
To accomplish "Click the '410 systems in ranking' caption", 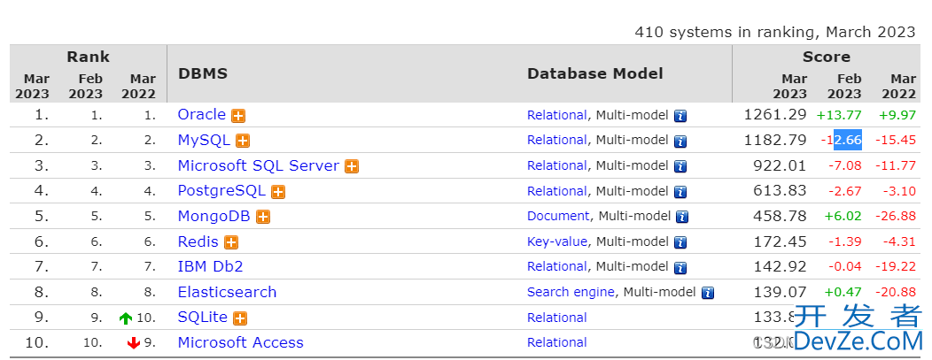I will [x=775, y=32].
